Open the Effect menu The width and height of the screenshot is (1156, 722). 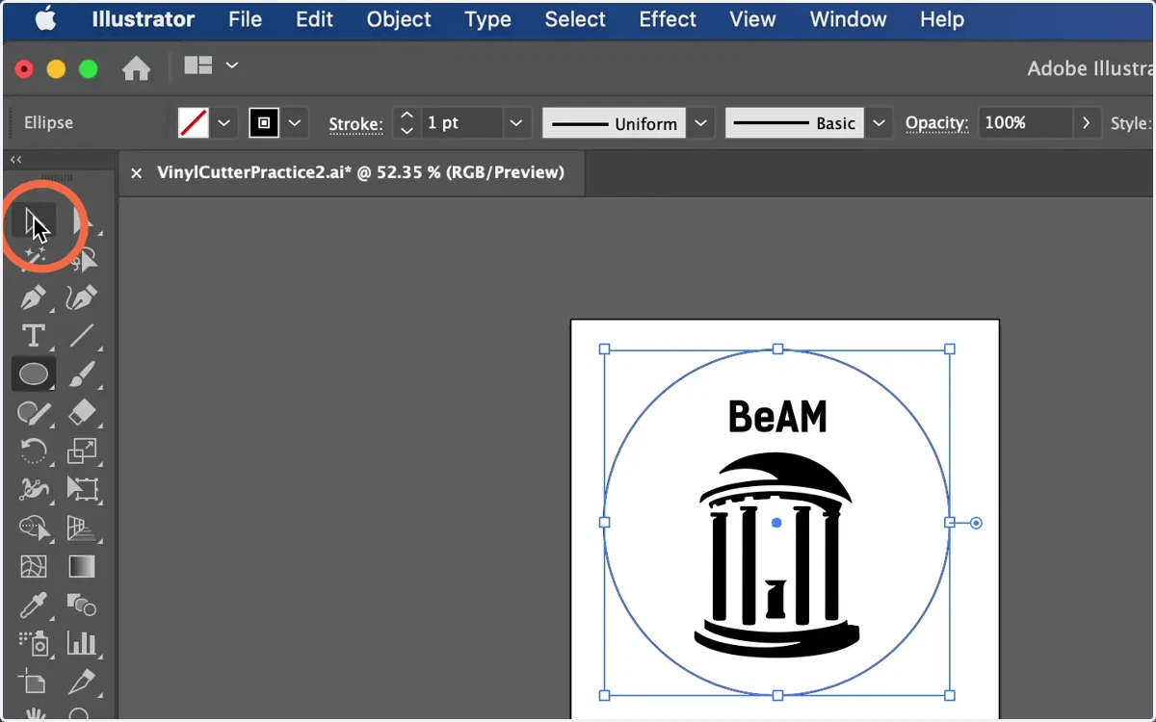[668, 19]
